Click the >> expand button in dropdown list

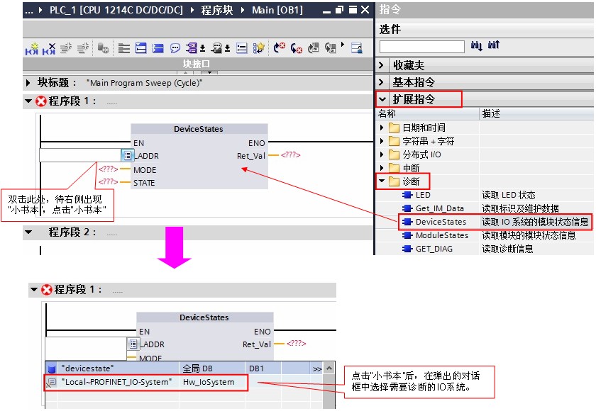pos(316,369)
